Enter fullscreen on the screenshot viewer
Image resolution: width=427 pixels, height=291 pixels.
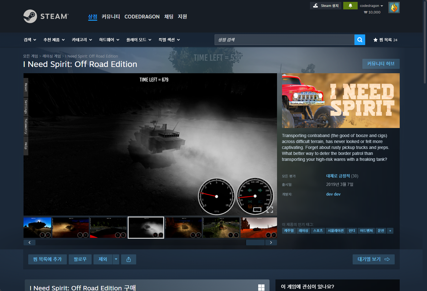(x=270, y=210)
